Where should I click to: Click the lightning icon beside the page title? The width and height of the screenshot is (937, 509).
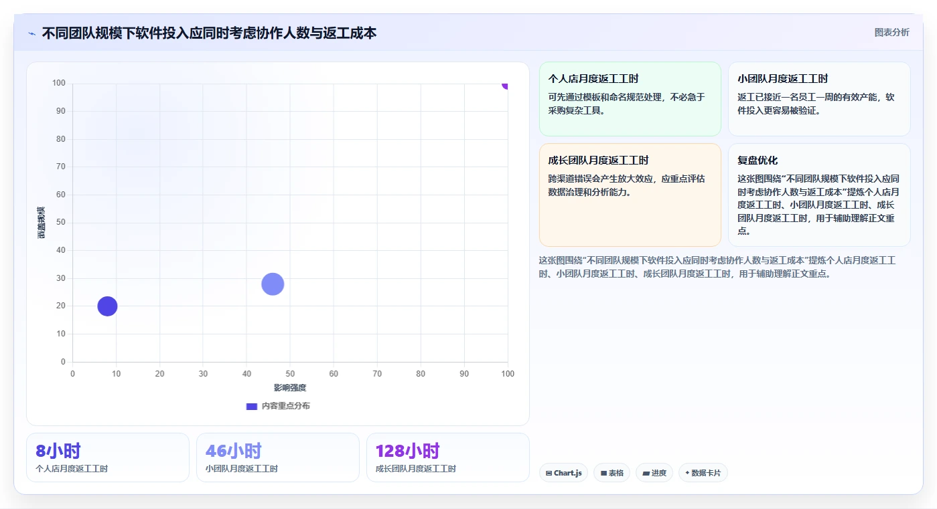[x=32, y=33]
